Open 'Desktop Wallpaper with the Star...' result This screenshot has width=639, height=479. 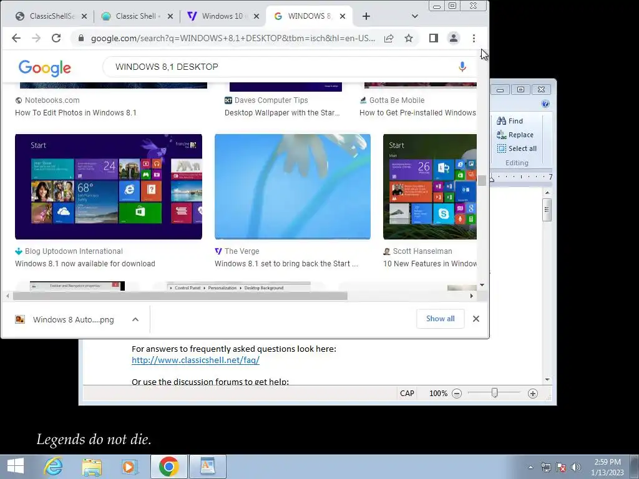[282, 113]
